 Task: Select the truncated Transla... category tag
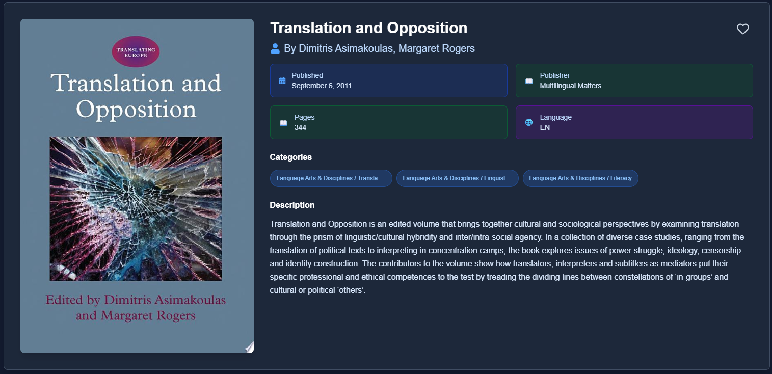[331, 178]
